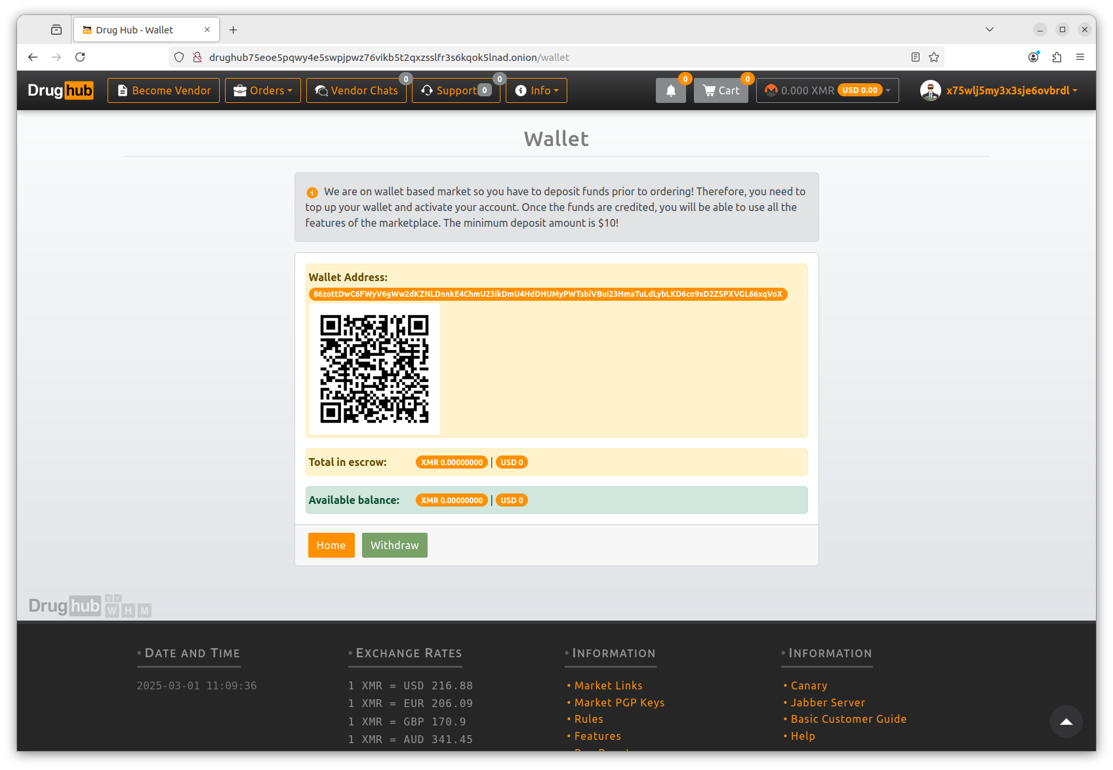
Task: Click the user avatar image in the navbar
Action: click(x=930, y=90)
